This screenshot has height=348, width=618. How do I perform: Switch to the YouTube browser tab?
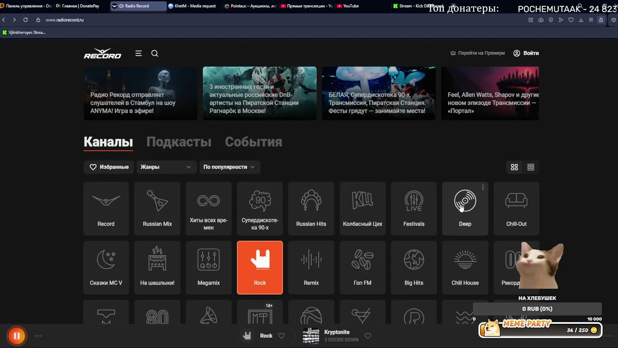click(363, 6)
